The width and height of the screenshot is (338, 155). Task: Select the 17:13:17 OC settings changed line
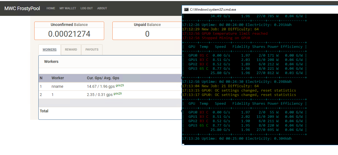click(x=239, y=95)
